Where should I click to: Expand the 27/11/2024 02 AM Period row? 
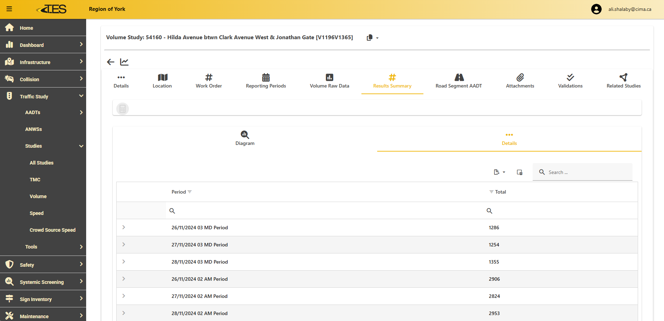[124, 296]
